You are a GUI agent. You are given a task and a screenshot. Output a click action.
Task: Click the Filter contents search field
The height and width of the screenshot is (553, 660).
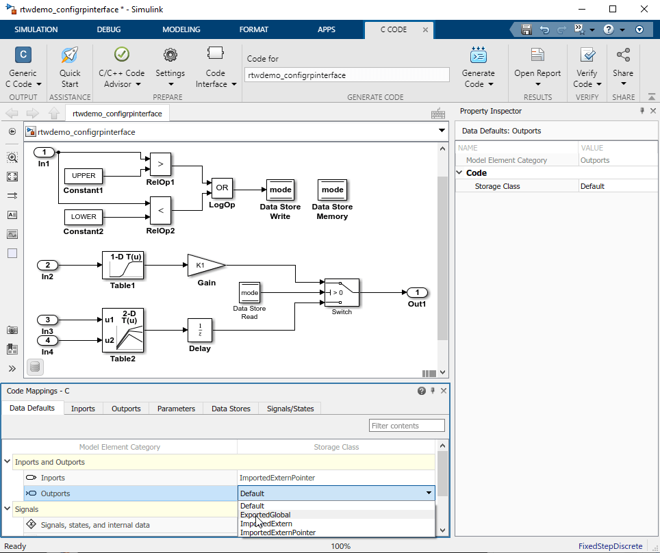pos(407,426)
